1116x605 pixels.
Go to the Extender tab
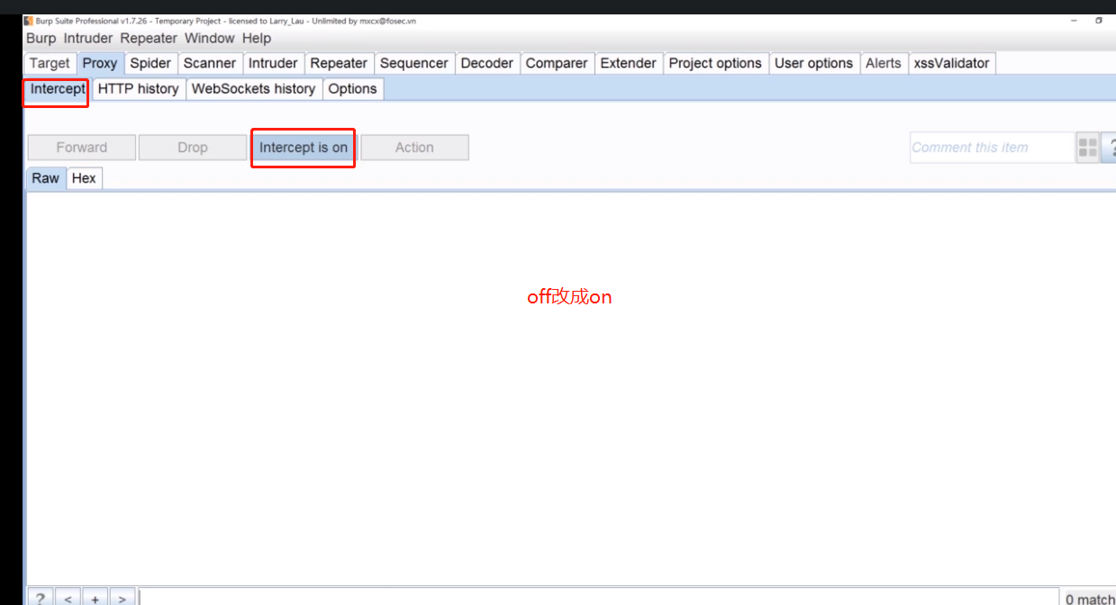(628, 63)
